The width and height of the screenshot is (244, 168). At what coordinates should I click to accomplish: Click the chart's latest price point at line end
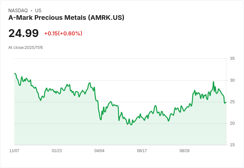click(x=226, y=102)
